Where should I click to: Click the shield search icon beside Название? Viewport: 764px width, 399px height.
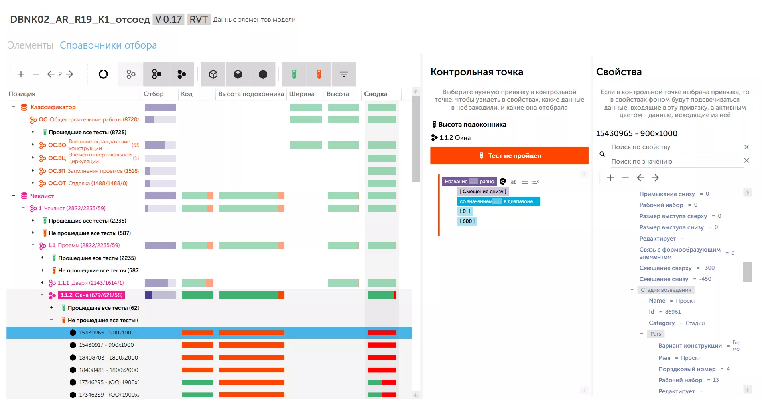pyautogui.click(x=503, y=182)
